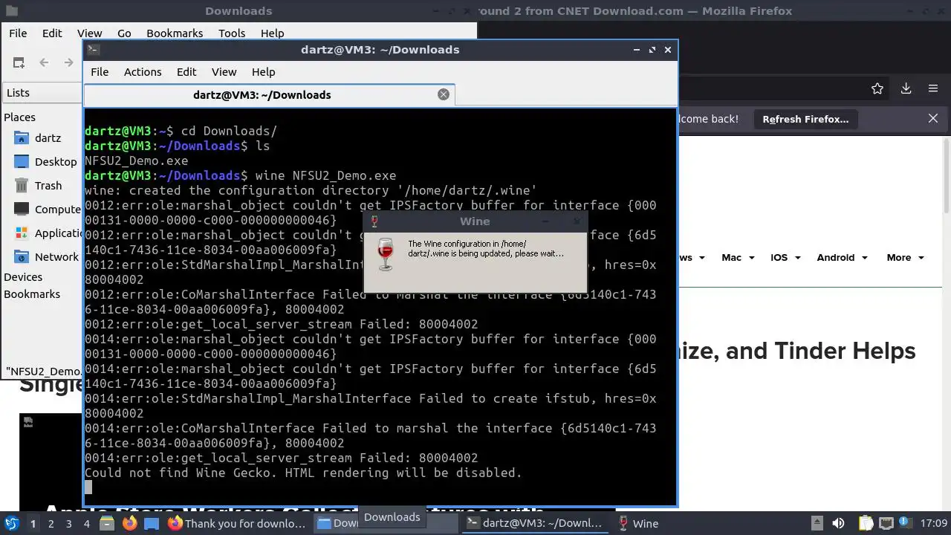Viewport: 951px width, 535px height.
Task: Click the terminal icon in terminal title bar
Action: tap(93, 50)
